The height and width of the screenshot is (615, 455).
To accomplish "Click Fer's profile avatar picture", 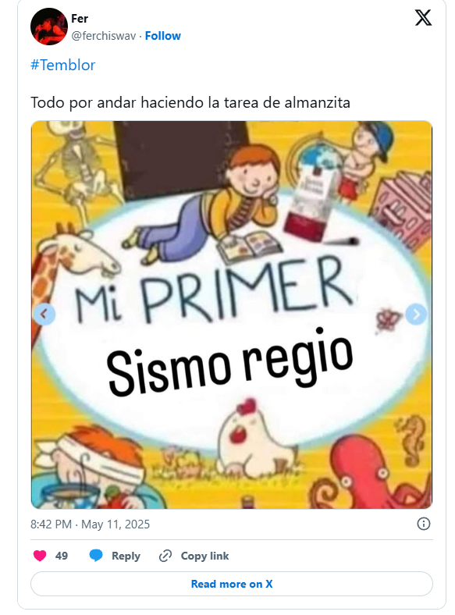I will coord(49,27).
